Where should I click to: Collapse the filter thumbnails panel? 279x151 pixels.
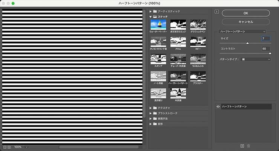point(216,11)
